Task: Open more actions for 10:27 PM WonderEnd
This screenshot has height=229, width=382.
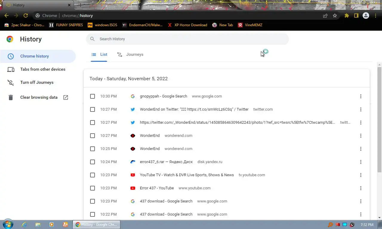Action: tap(361, 136)
